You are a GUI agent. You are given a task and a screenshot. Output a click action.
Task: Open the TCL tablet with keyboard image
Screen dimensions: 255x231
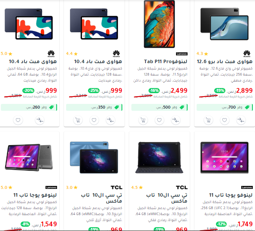coord(159,158)
